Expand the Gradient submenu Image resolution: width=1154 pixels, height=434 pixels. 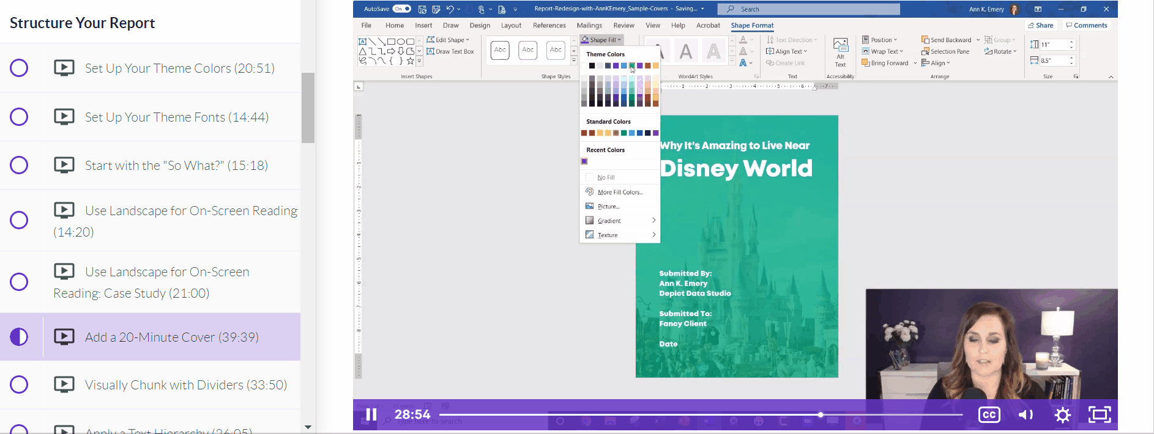(x=619, y=221)
